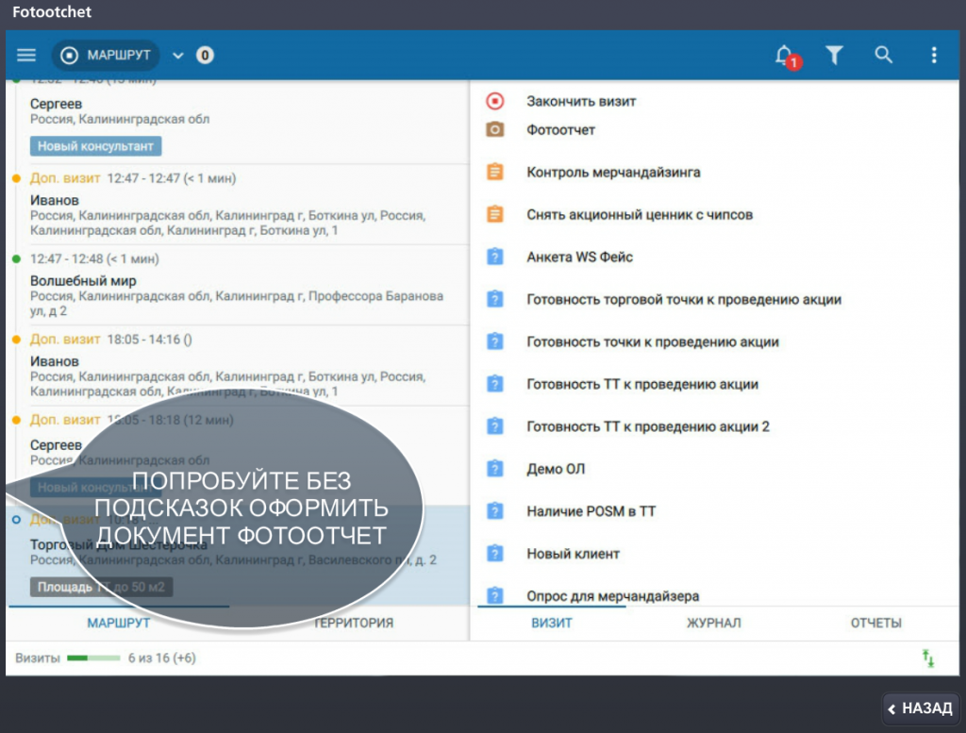Select Закончить визит entry

(581, 102)
